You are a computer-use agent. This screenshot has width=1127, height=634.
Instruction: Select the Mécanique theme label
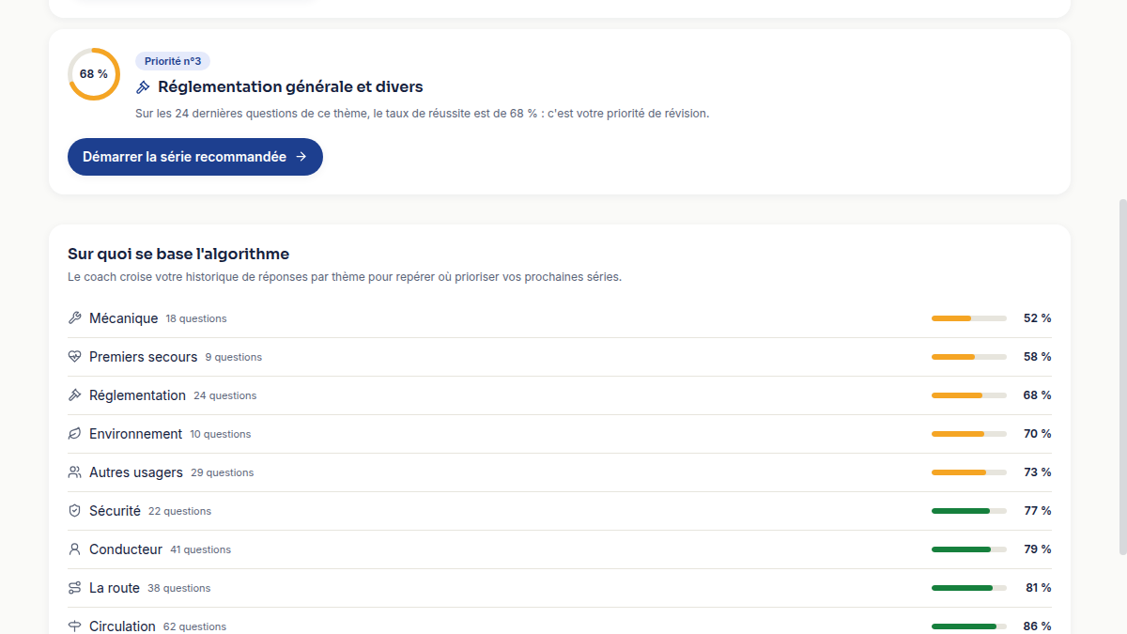(123, 318)
